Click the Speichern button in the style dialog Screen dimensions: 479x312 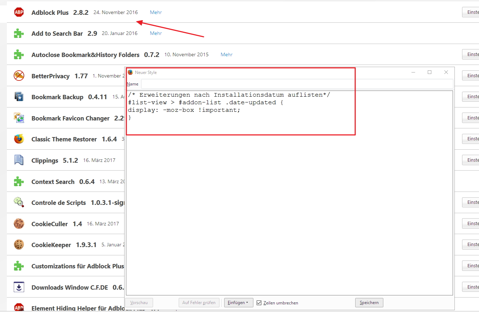[369, 303]
